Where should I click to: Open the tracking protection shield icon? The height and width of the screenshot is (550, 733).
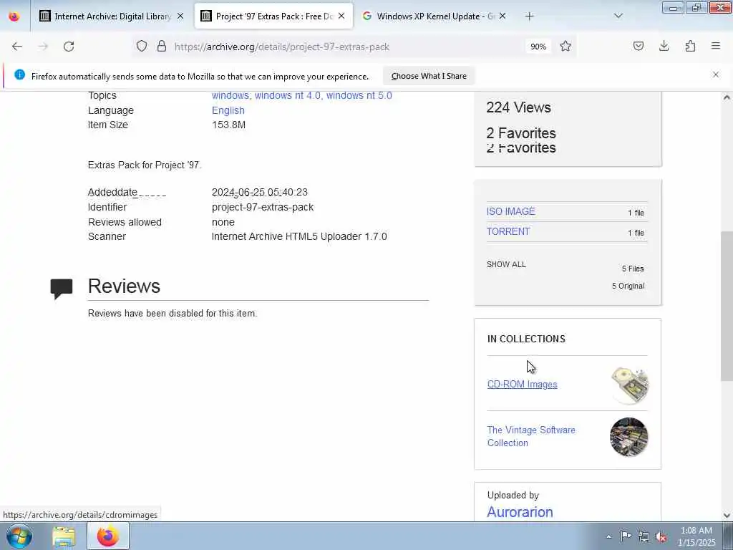(x=142, y=47)
